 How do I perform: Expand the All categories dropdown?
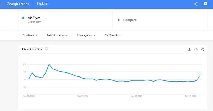(x=86, y=35)
